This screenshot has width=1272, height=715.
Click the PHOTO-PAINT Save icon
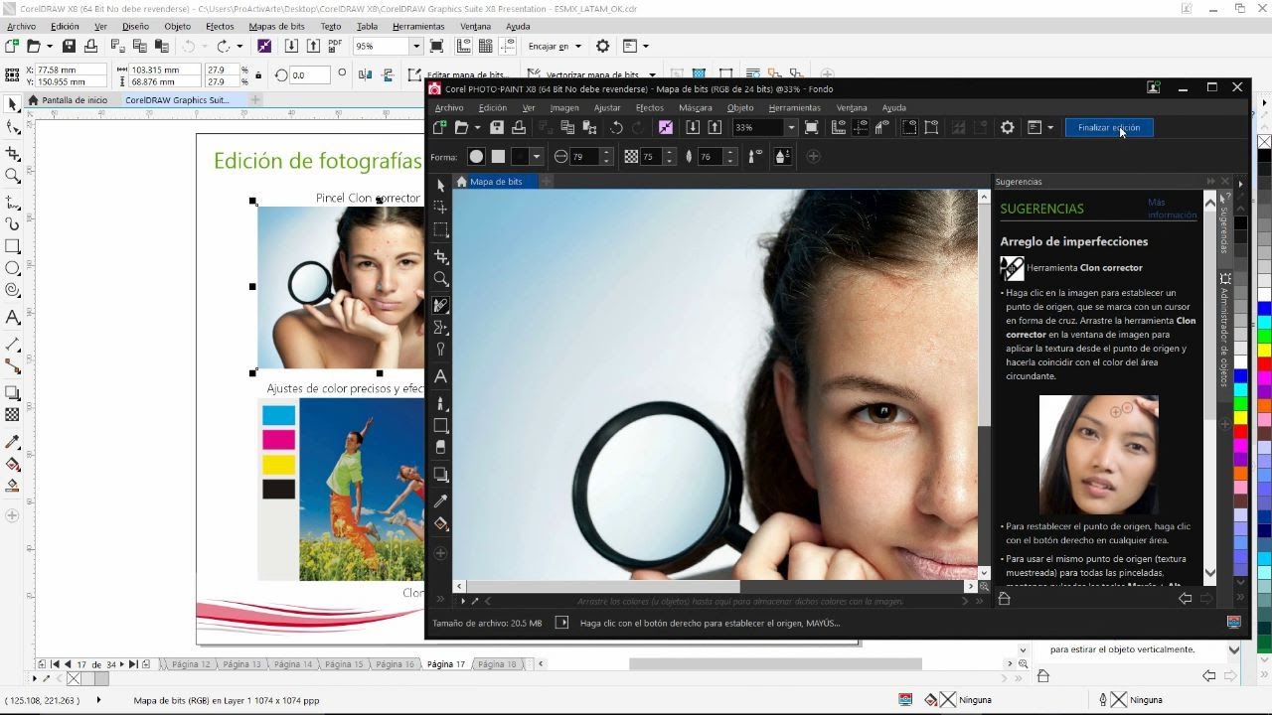click(497, 127)
